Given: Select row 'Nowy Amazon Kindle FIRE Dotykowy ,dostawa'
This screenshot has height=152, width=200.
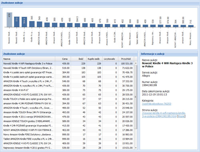Looking at the screenshot, I should pyautogui.click(x=68, y=134).
